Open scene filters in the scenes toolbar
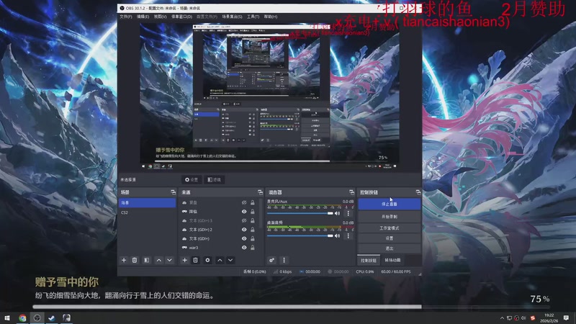The height and width of the screenshot is (324, 576). tap(147, 260)
